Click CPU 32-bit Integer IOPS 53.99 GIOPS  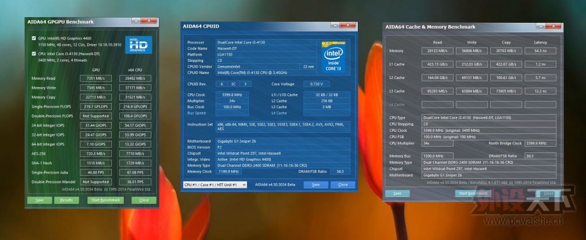[135, 135]
